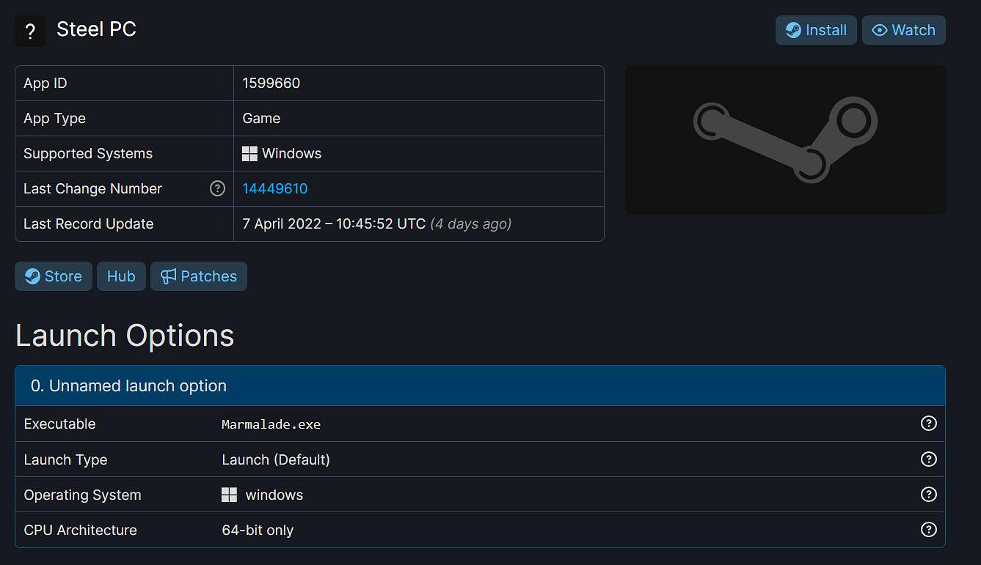Viewport: 981px width, 565px height.
Task: Click the eye icon on the Watch button
Action: point(880,30)
